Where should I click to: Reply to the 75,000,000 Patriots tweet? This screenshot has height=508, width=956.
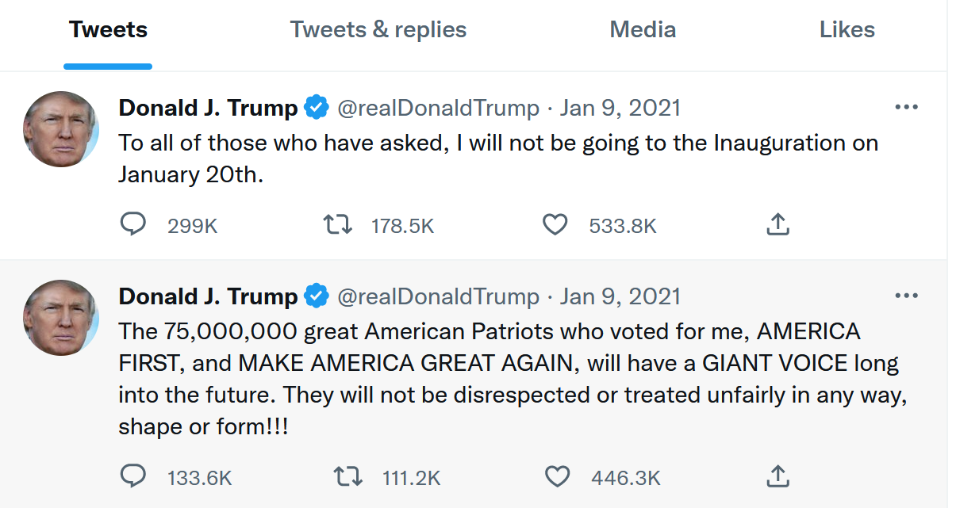point(133,477)
